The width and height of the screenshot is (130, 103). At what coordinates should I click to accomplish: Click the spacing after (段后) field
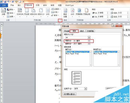tap(122, 17)
